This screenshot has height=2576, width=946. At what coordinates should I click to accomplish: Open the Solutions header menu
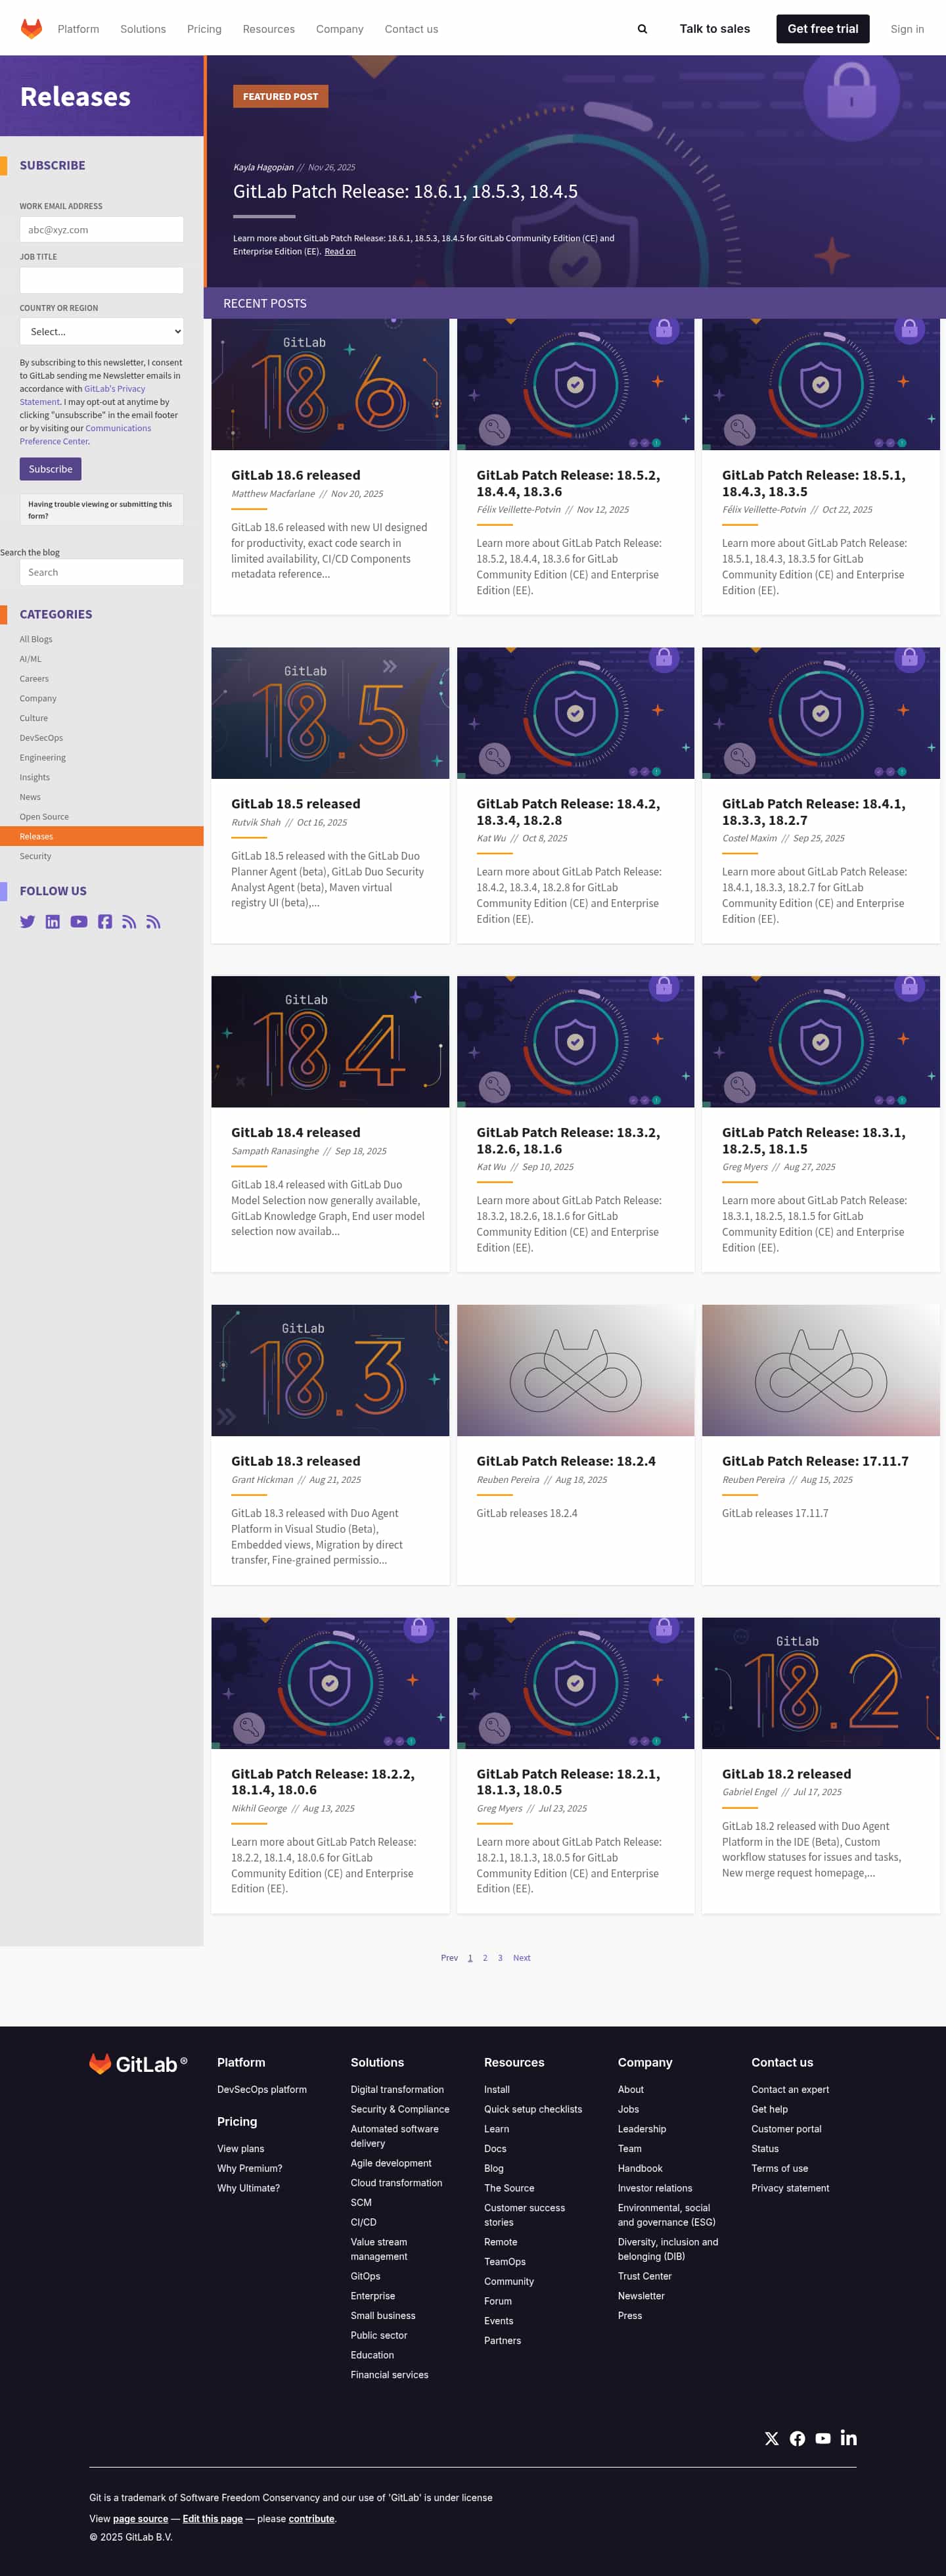[x=143, y=29]
